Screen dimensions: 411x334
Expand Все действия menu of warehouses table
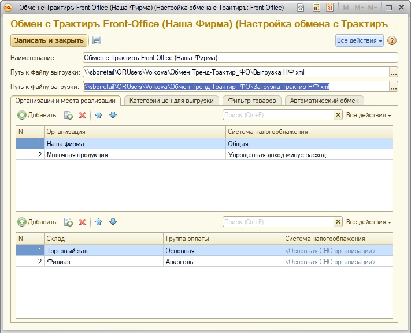pyautogui.click(x=368, y=222)
